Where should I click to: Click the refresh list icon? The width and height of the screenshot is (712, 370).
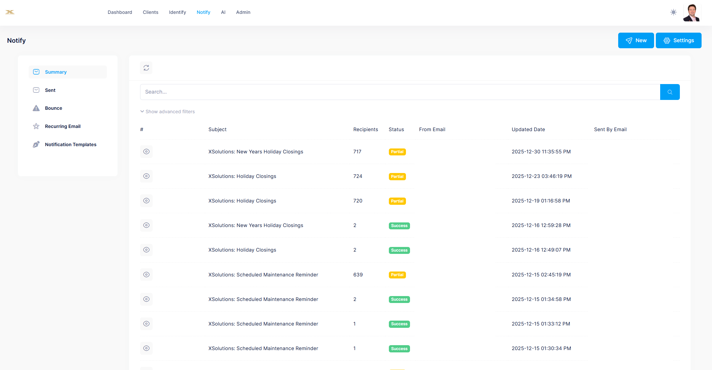[146, 68]
